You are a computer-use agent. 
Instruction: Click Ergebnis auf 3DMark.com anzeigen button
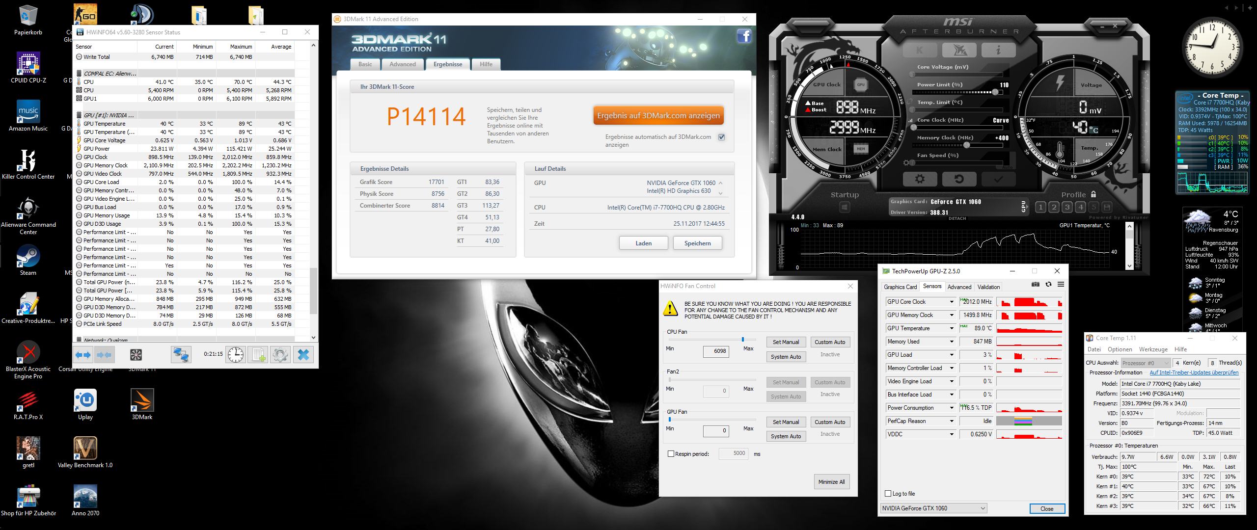(x=658, y=116)
